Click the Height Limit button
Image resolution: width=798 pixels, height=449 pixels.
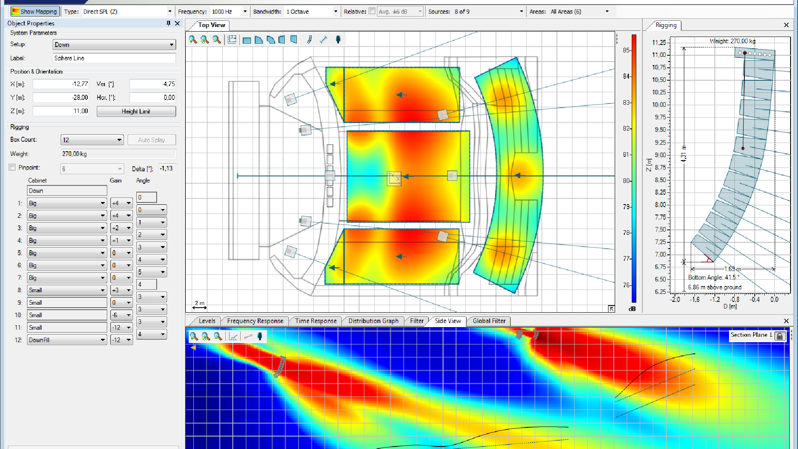(136, 111)
